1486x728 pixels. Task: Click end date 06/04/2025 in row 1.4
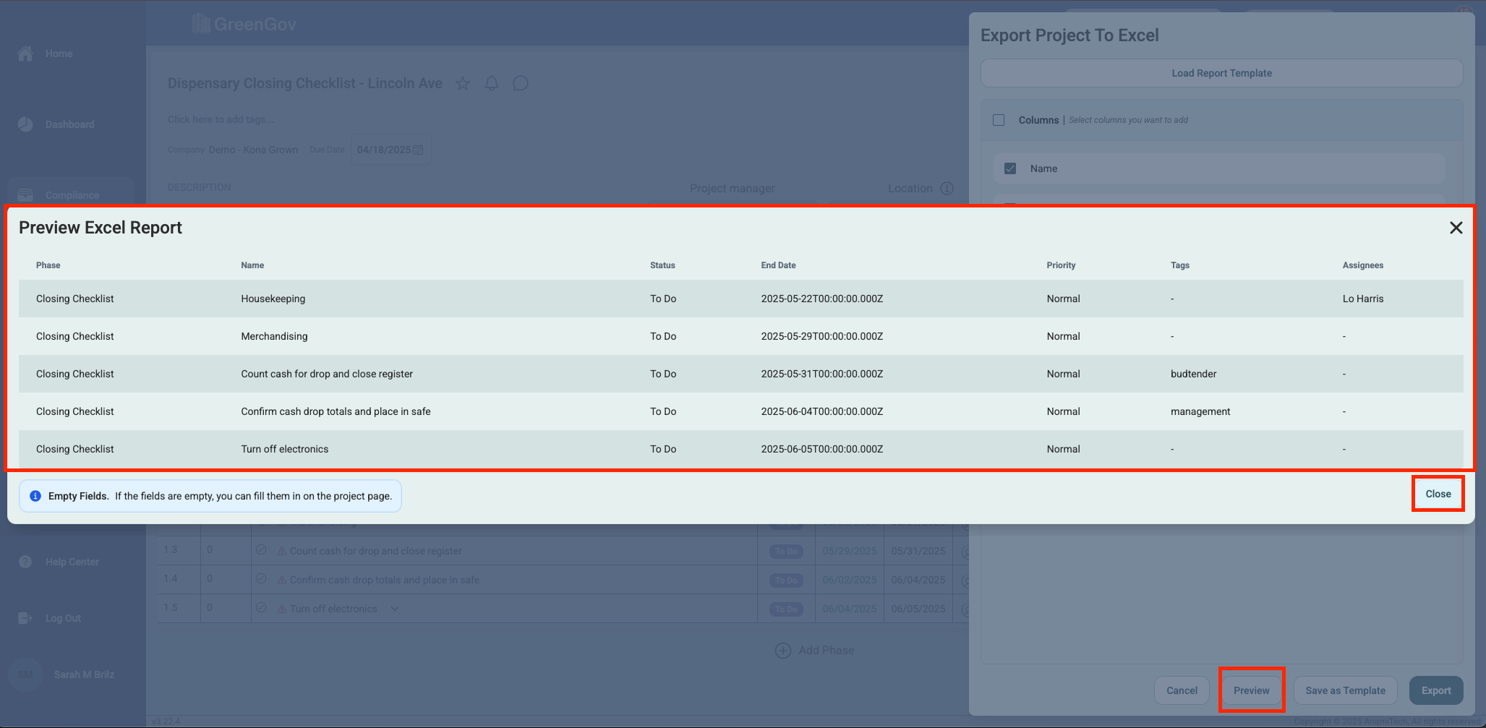[918, 580]
